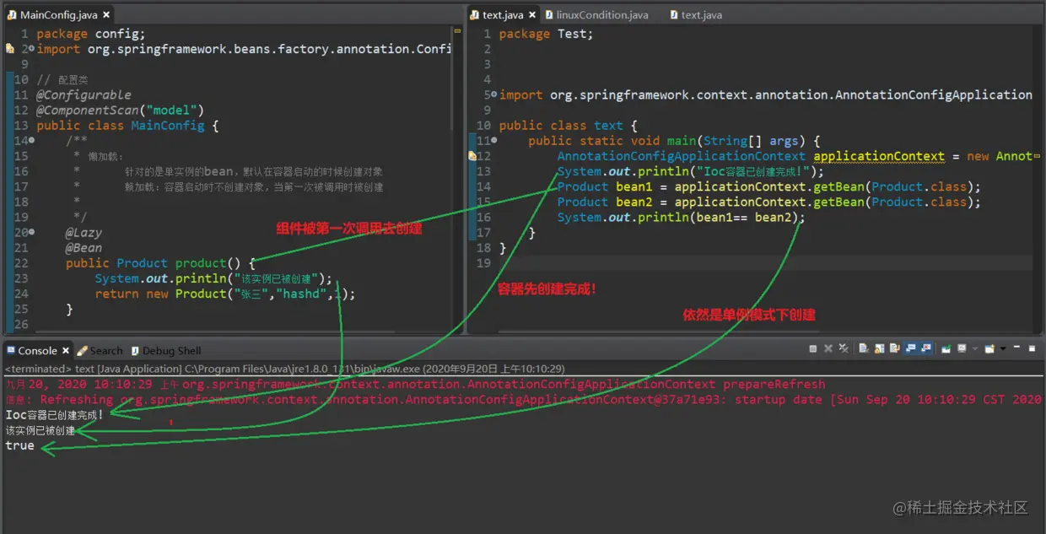This screenshot has height=534, width=1046.
Task: Collapse the @Lazy method at MainConfig line 20
Action: pos(32,231)
